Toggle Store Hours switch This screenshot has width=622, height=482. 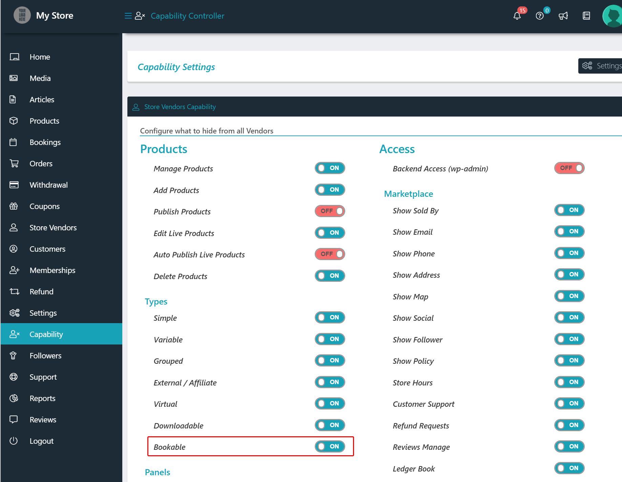point(569,382)
